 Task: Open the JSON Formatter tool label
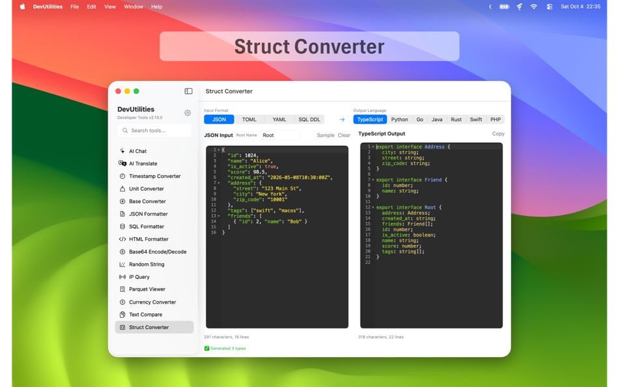[149, 214]
